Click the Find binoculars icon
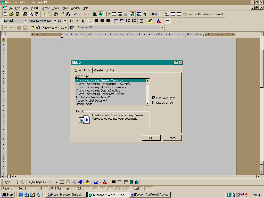The image size is (264, 198). [x=68, y=14]
